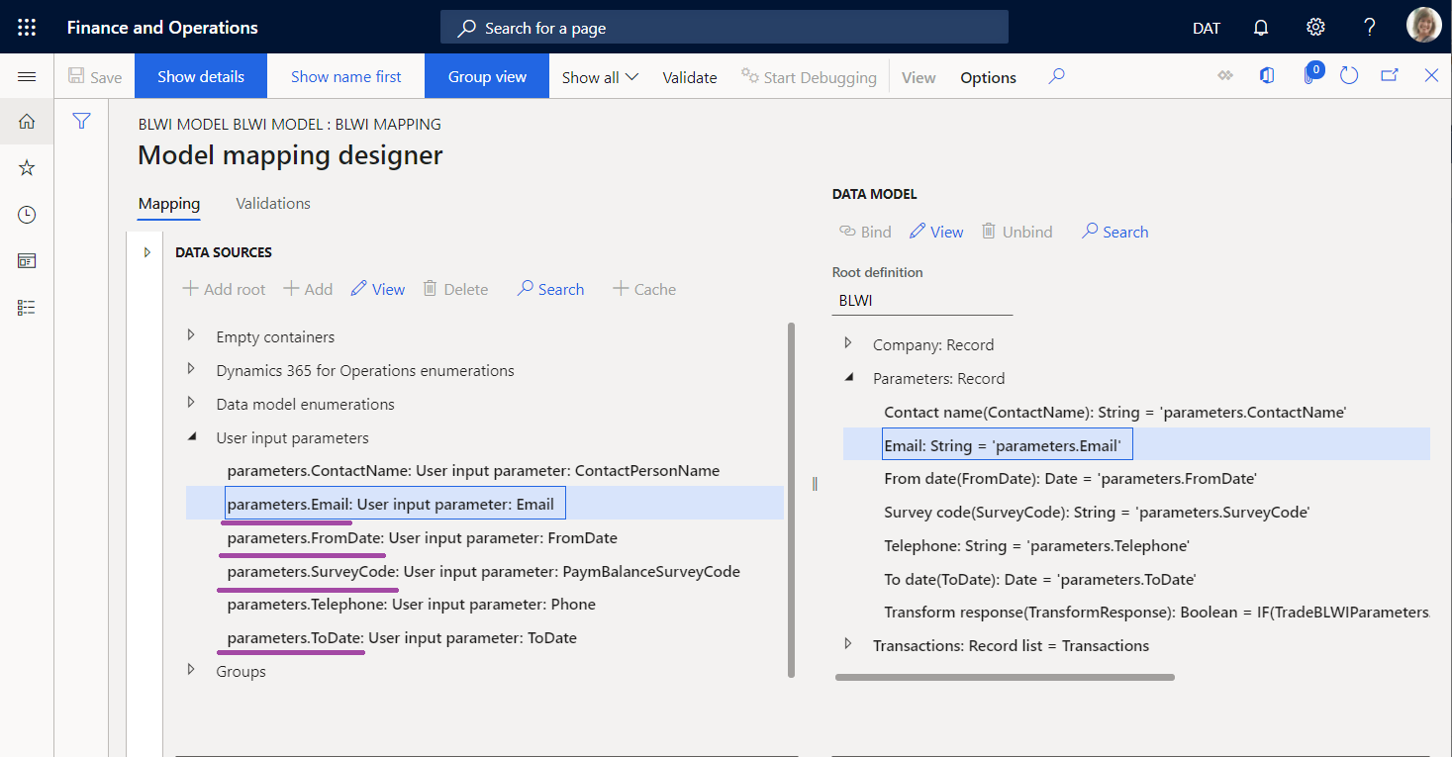View Recently opened pages from sidebar
Screen dimensions: 1452x757
pos(27,214)
